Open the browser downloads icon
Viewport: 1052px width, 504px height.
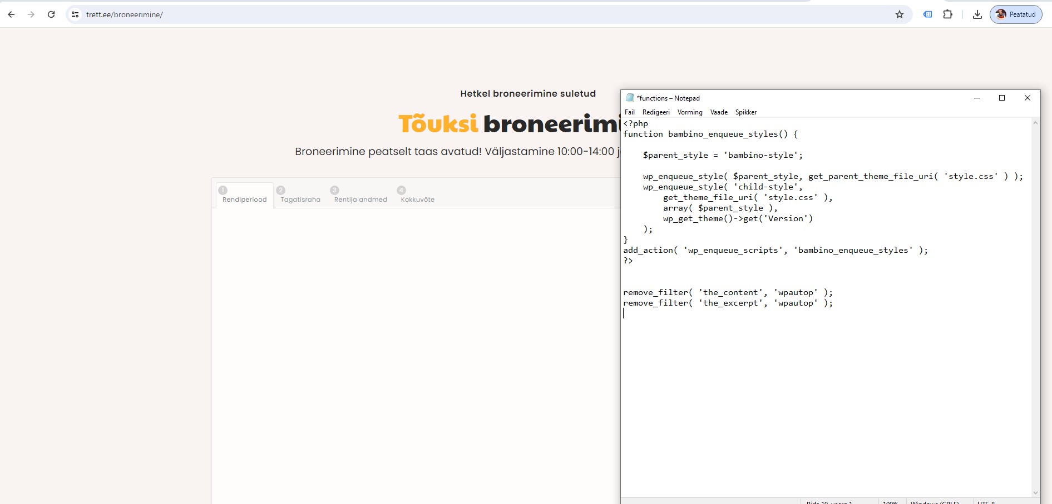click(x=977, y=14)
